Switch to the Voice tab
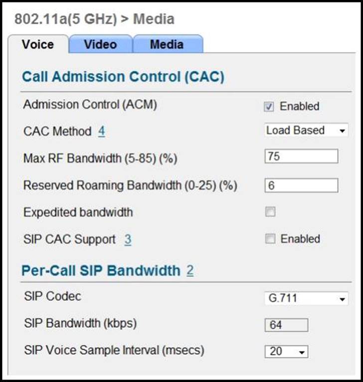Viewport: 363px width, 382px height. click(38, 44)
